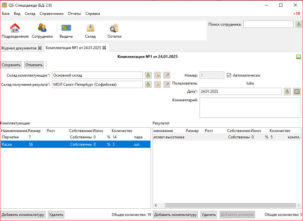
Task: Switch to Журнал документов tab
Action: [19, 48]
